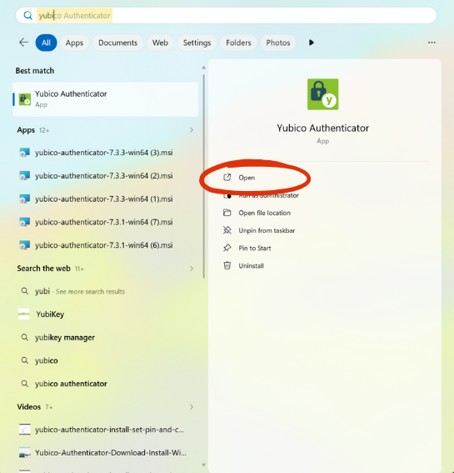This screenshot has height=473, width=454.
Task: Switch to the Documents filter tab
Action: [117, 43]
